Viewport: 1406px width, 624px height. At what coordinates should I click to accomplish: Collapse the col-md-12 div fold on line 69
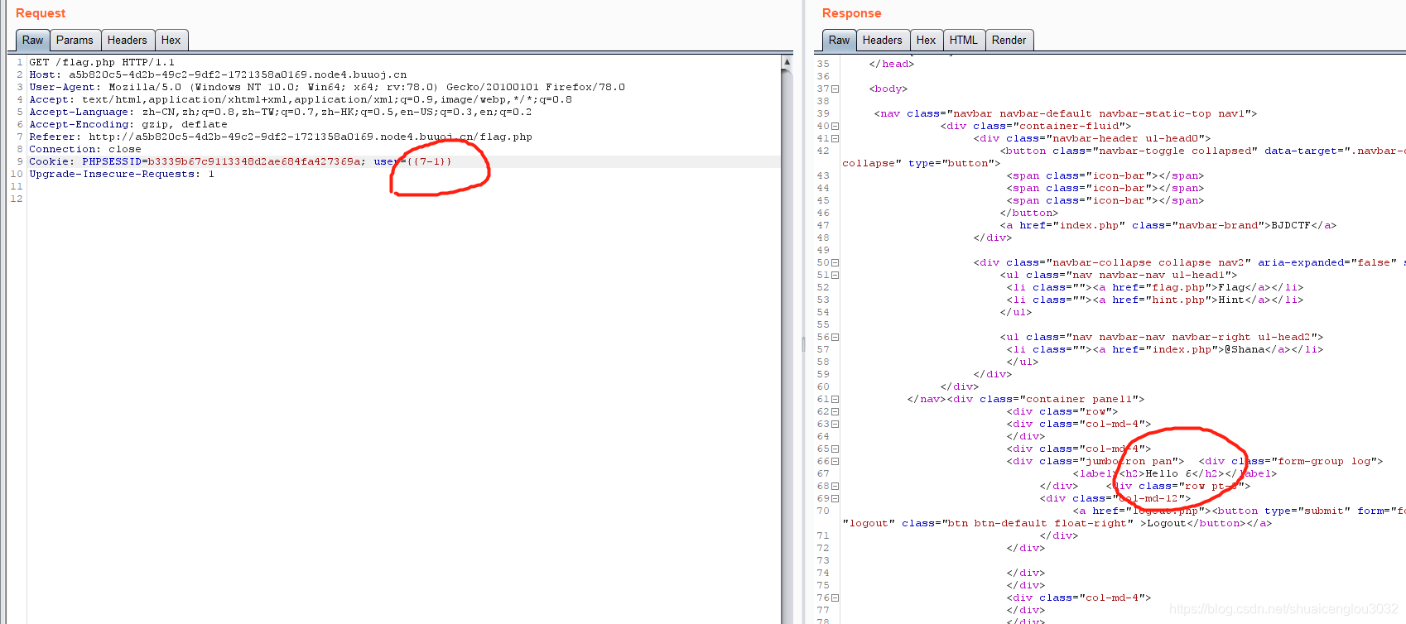[x=835, y=499]
